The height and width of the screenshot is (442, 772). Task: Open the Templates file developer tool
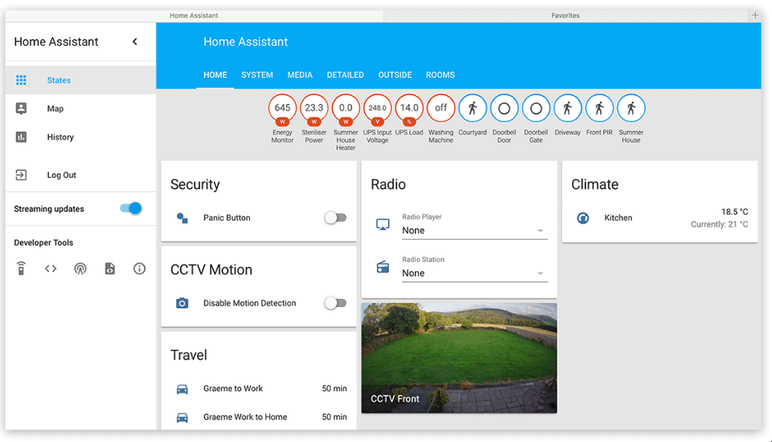(x=110, y=268)
